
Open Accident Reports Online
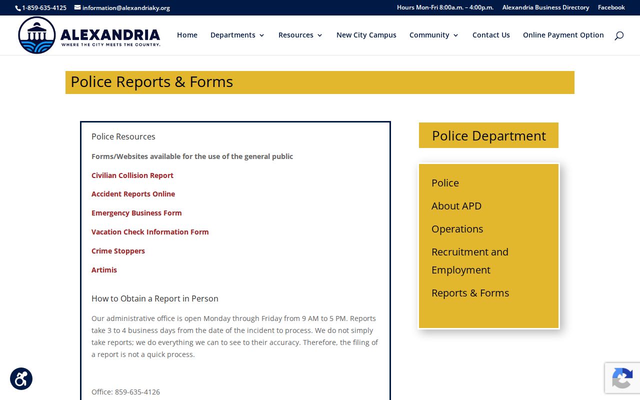(133, 194)
